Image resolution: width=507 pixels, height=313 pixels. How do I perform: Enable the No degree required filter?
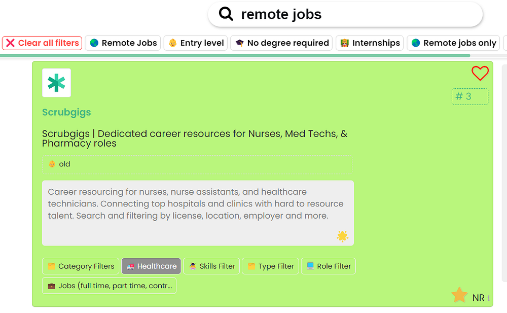pyautogui.click(x=282, y=43)
